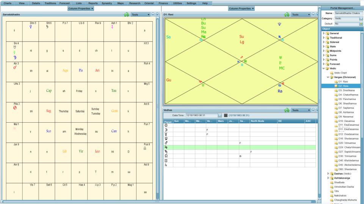Click the North Node column header
364x204 pixels.
pos(264,121)
